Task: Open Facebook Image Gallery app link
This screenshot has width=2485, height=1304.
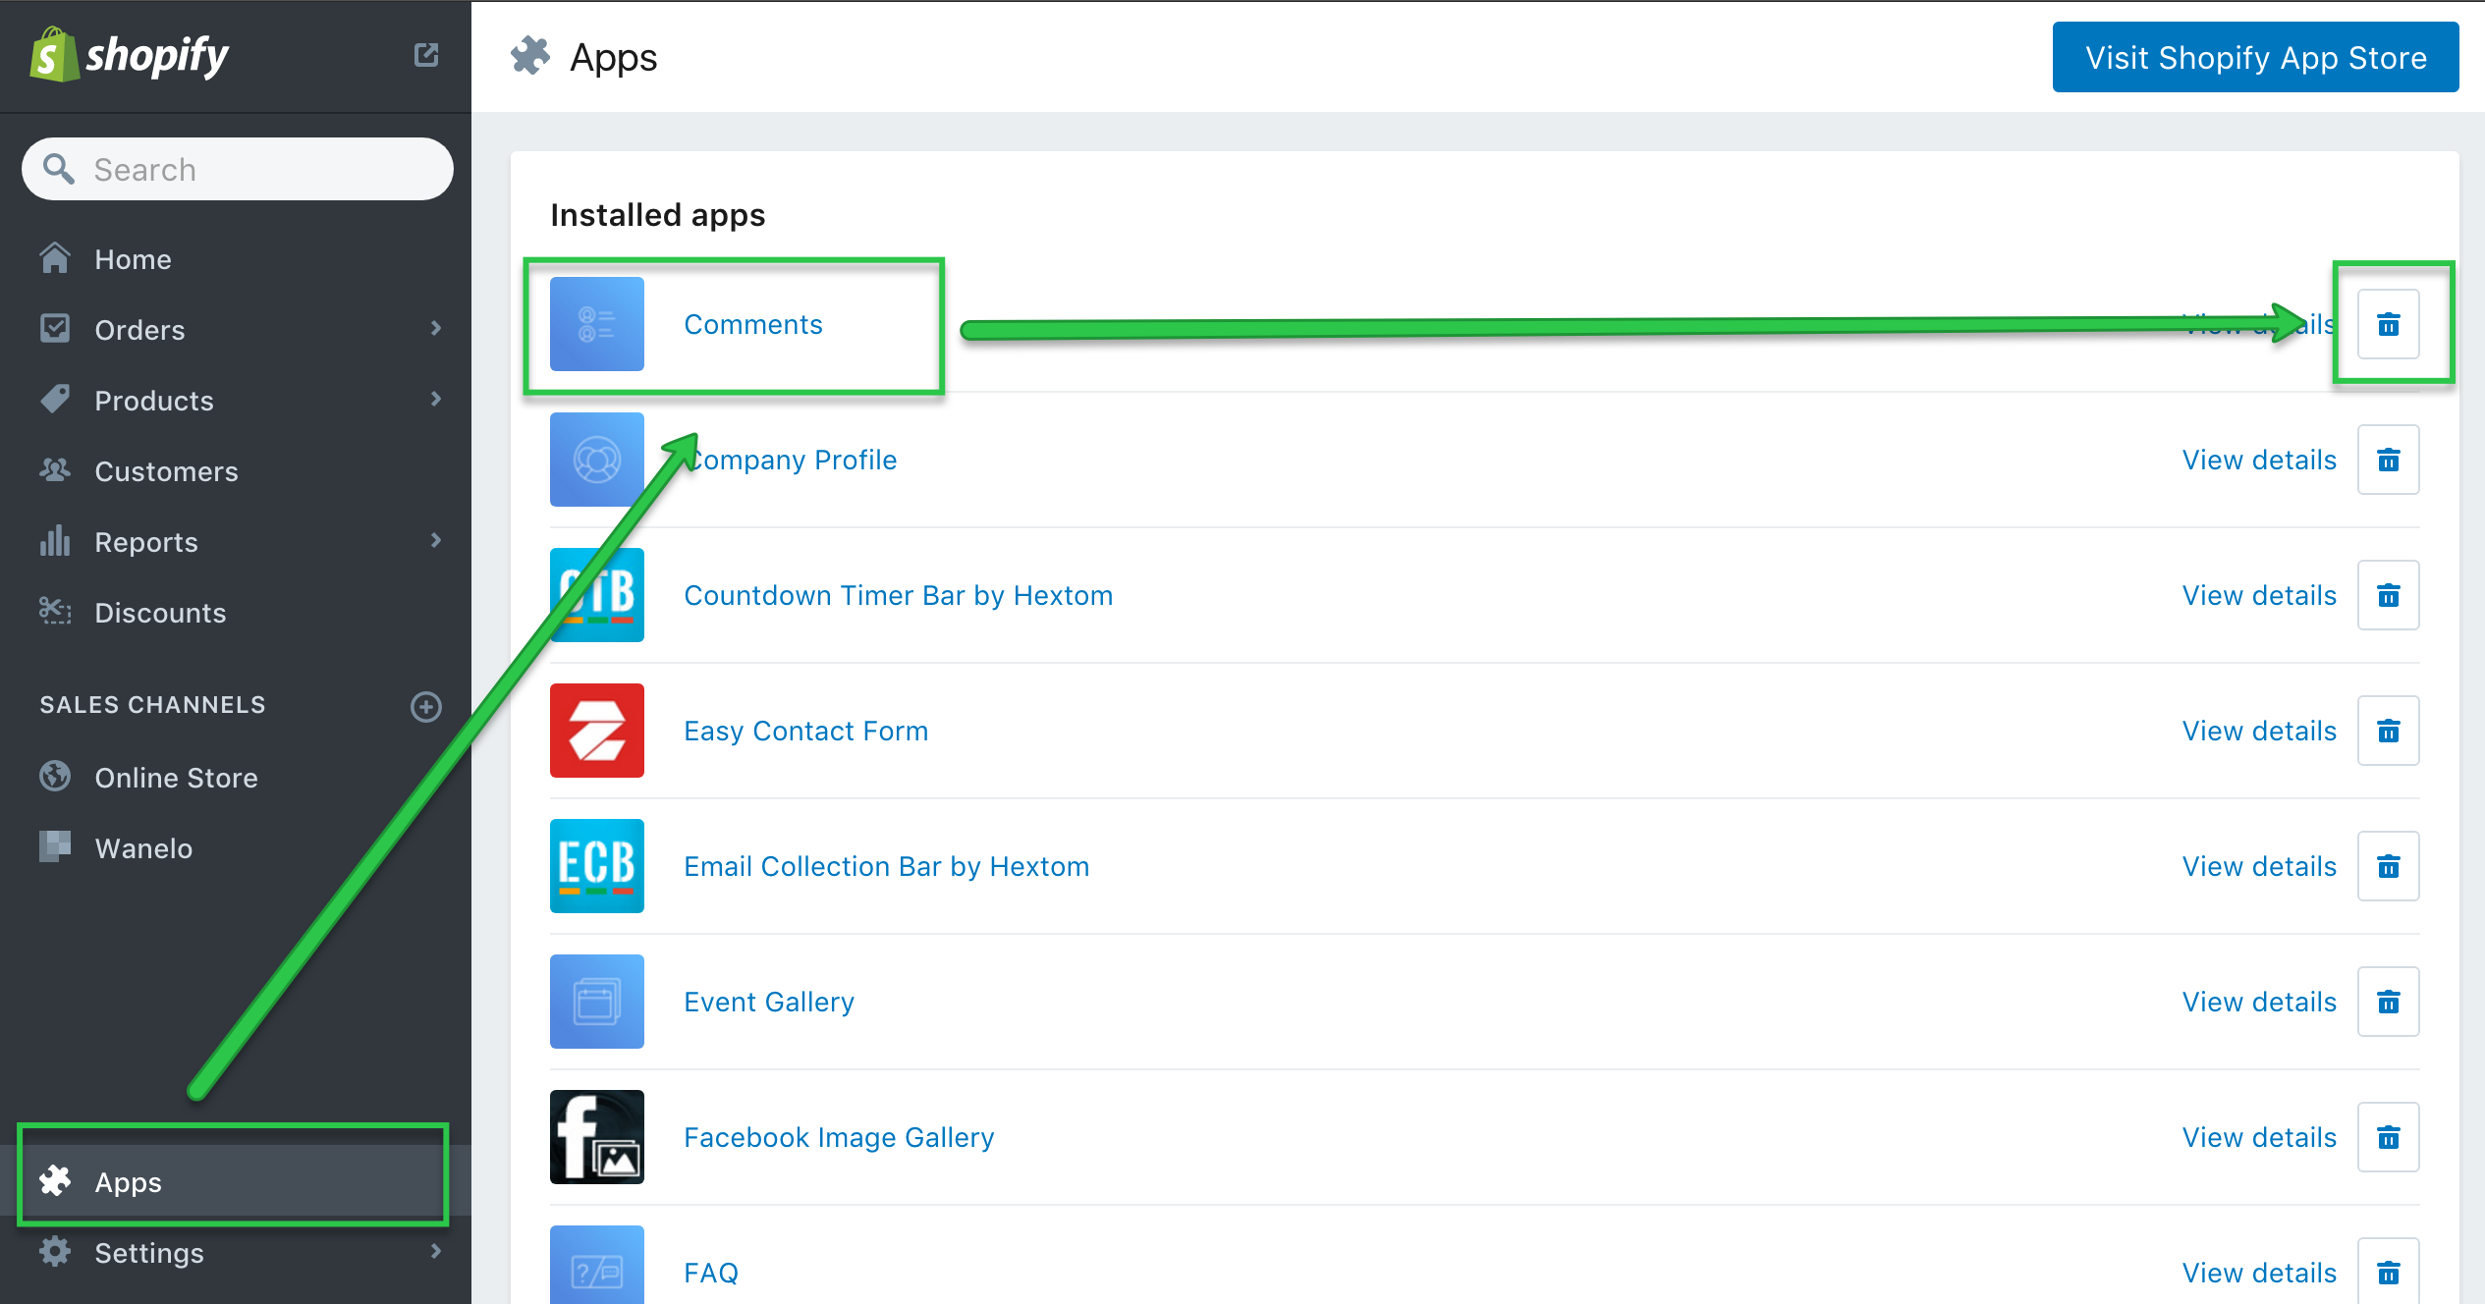Action: point(839,1137)
